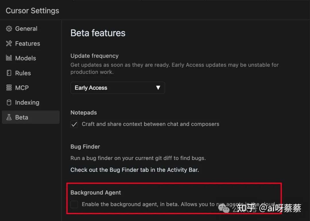Select the Beta tab in sidebar
The image size is (310, 221).
pos(22,117)
